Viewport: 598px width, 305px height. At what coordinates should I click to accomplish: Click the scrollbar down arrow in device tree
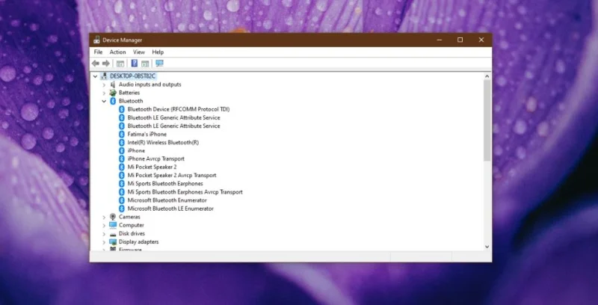(487, 247)
